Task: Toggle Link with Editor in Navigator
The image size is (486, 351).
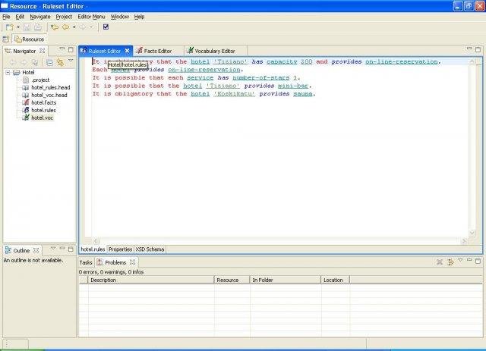Action: point(60,62)
